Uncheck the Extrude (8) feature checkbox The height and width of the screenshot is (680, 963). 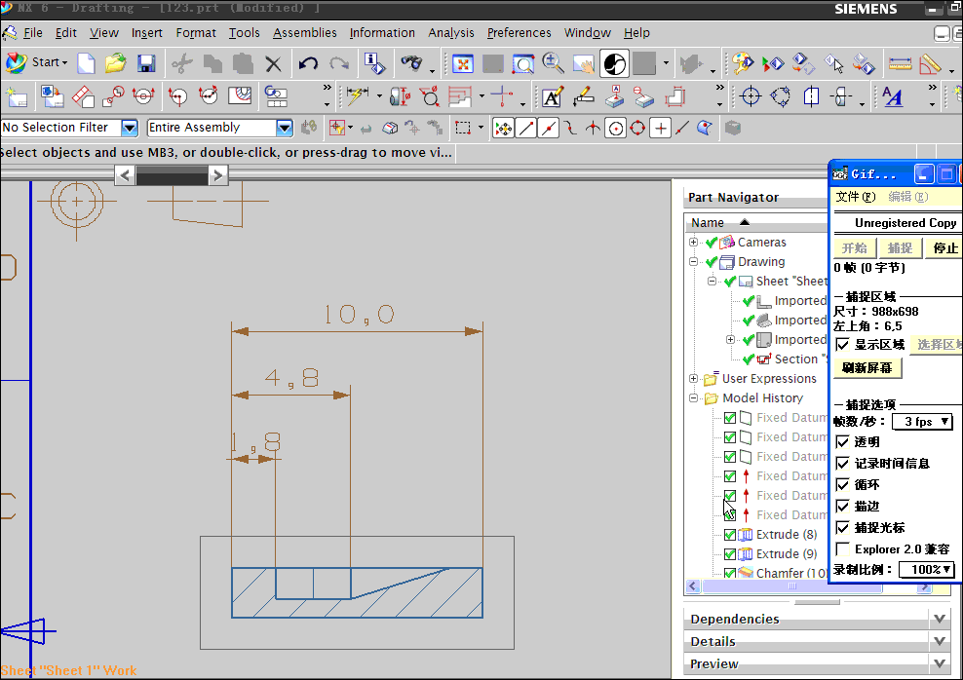[730, 535]
